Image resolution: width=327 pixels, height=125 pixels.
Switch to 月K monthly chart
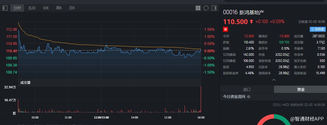[x=72, y=8]
